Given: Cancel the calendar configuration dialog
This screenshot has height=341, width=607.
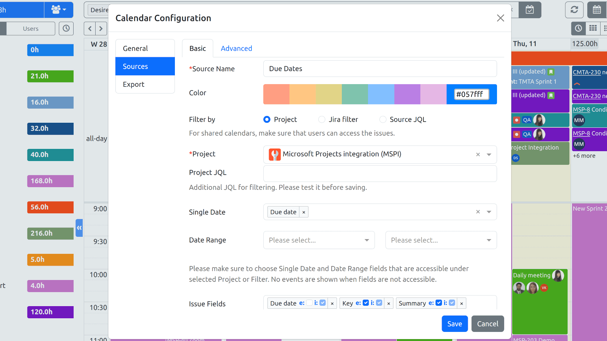Looking at the screenshot, I should pos(487,324).
